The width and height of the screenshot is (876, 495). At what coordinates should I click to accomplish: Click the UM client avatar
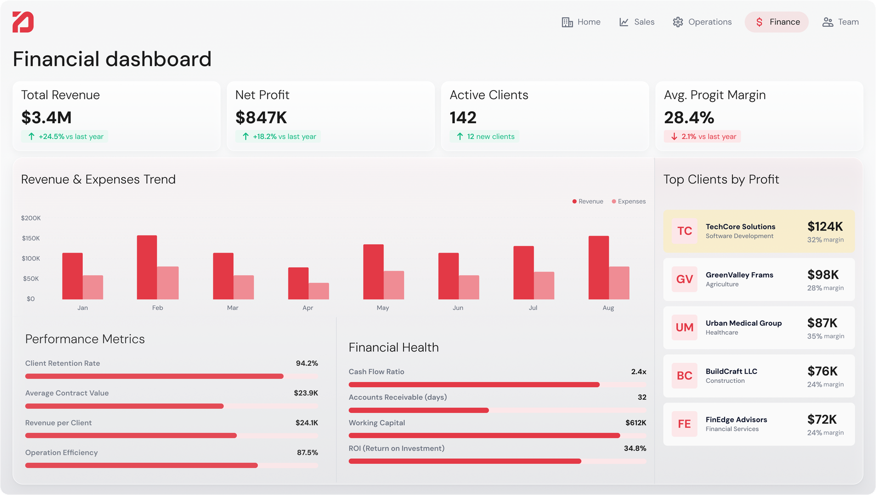click(x=685, y=327)
